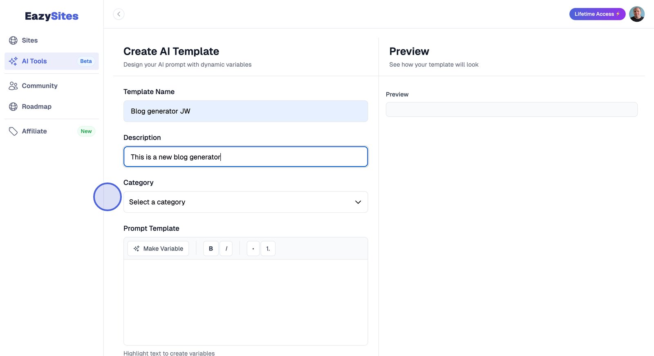Go to the Roadmap page

click(37, 106)
